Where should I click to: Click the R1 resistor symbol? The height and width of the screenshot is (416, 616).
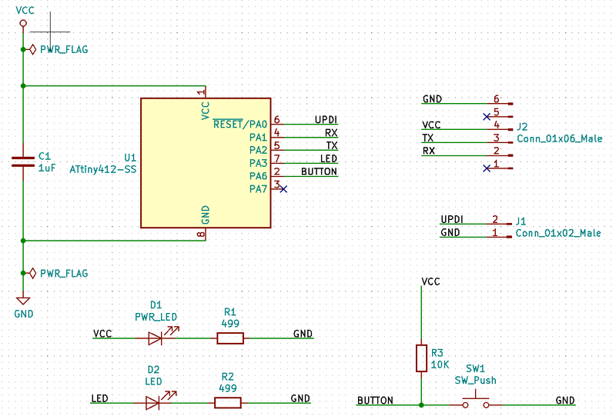(229, 338)
